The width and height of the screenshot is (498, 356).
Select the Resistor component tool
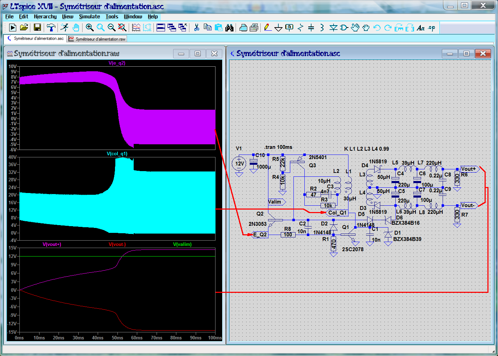coord(300,28)
